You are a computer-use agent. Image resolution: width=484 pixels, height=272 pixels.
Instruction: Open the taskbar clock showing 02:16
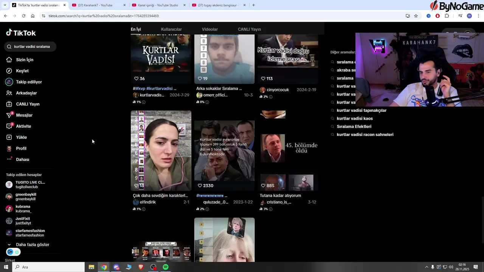pos(462,267)
